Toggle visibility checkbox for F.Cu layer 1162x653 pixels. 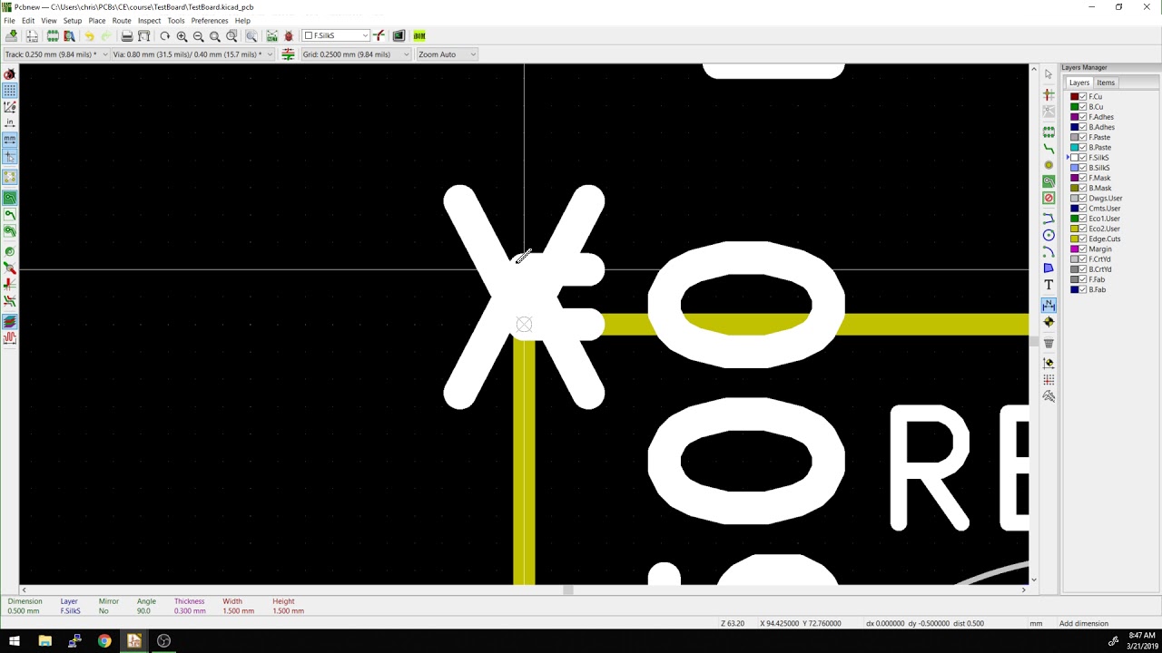[x=1082, y=96]
